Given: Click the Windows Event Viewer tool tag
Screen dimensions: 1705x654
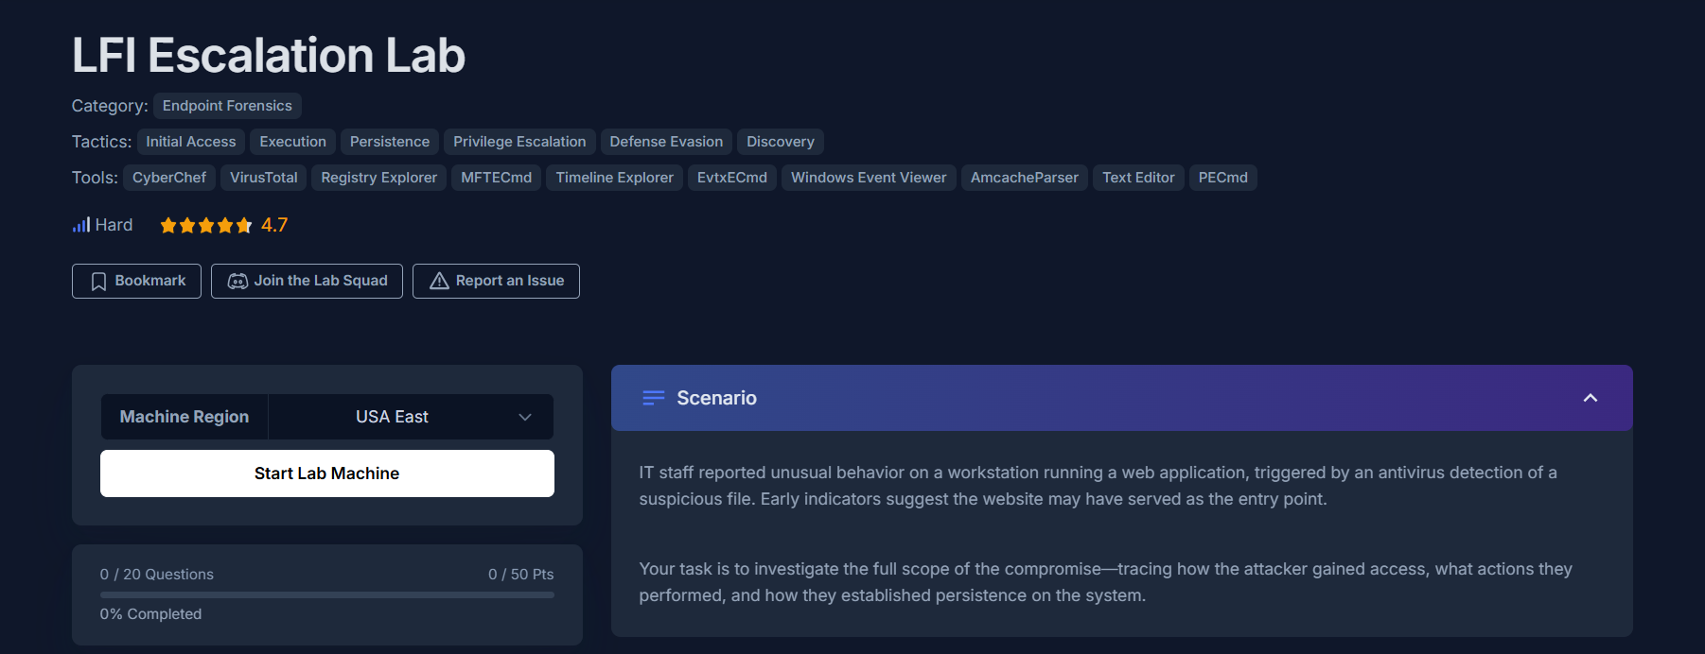Looking at the screenshot, I should point(869,178).
